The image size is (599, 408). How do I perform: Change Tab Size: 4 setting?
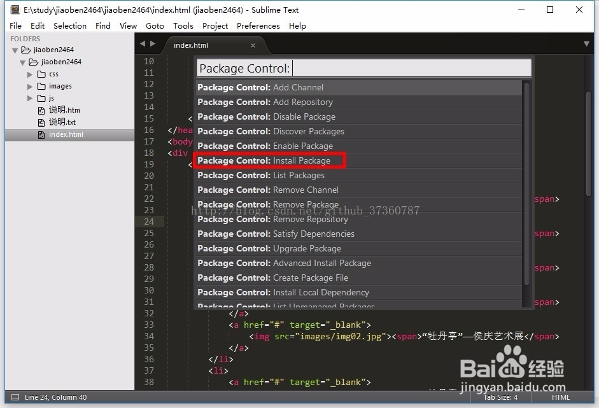coord(500,397)
